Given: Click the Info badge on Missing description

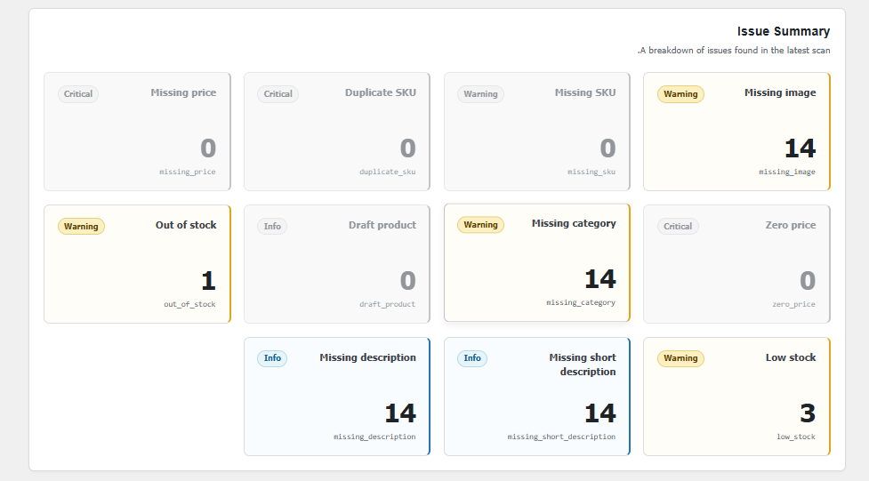Looking at the screenshot, I should pos(272,358).
